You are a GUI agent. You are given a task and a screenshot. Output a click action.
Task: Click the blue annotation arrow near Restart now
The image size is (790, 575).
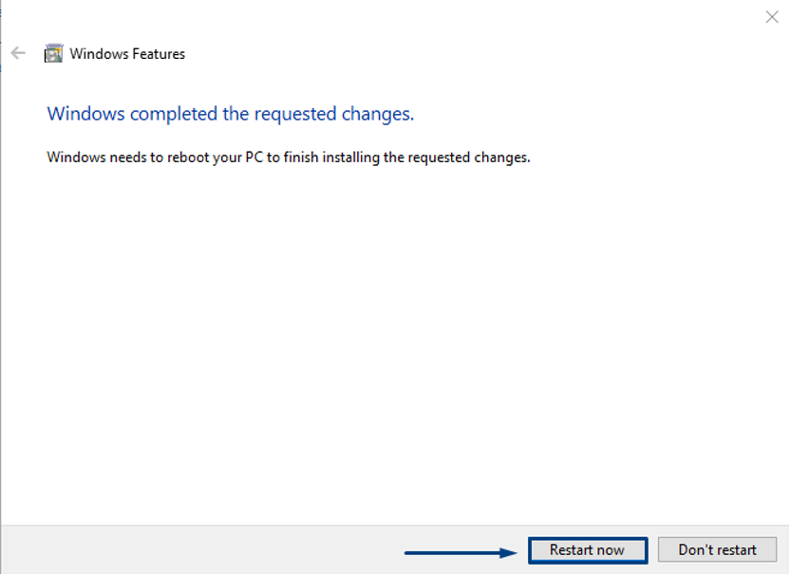coord(461,553)
